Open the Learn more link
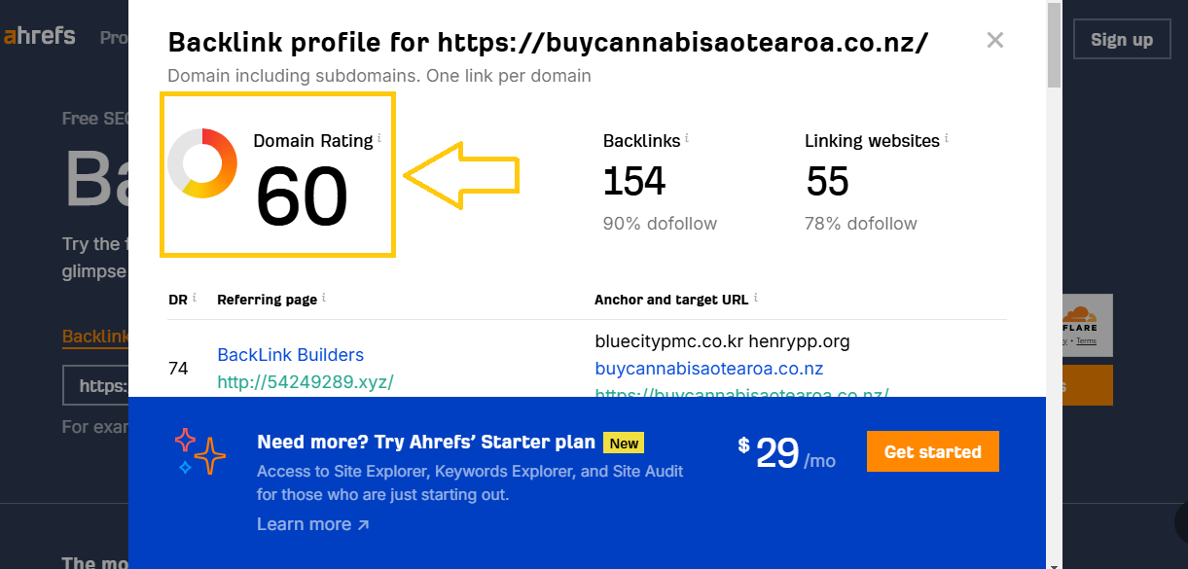 tap(312, 524)
